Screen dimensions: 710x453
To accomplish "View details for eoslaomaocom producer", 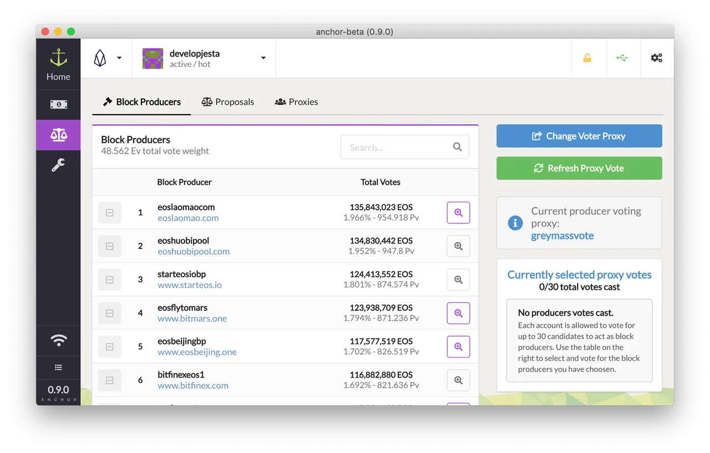I will [x=458, y=212].
